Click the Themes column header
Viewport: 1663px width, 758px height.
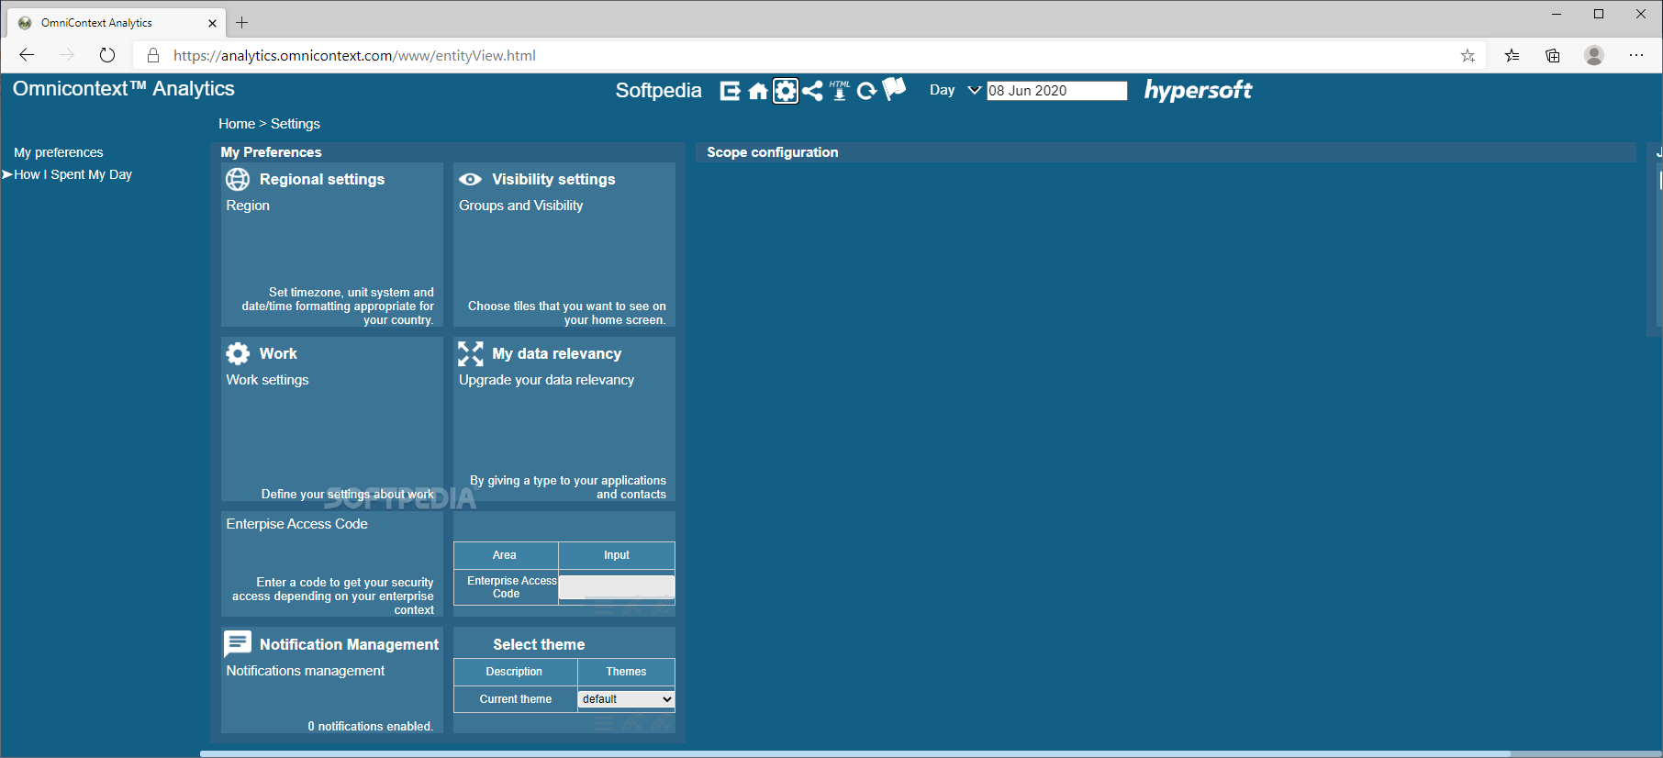(626, 672)
